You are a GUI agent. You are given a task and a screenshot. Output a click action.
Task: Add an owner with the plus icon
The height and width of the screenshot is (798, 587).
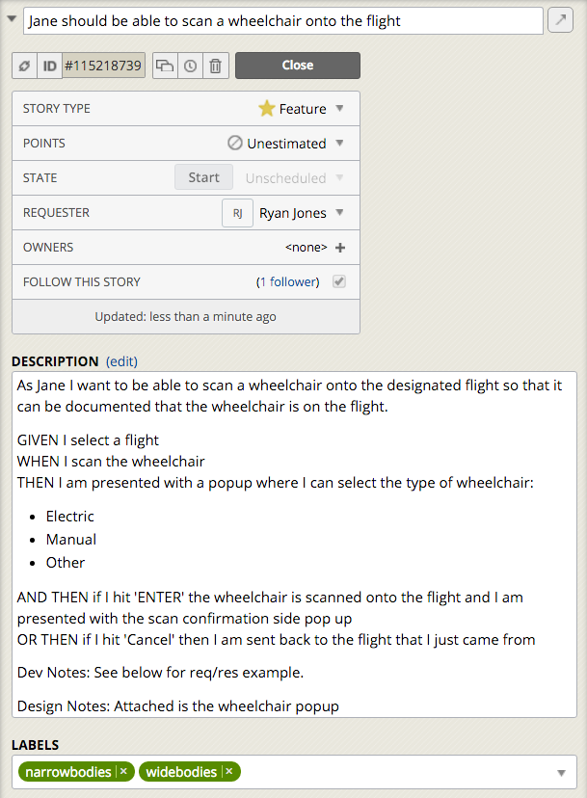339,248
